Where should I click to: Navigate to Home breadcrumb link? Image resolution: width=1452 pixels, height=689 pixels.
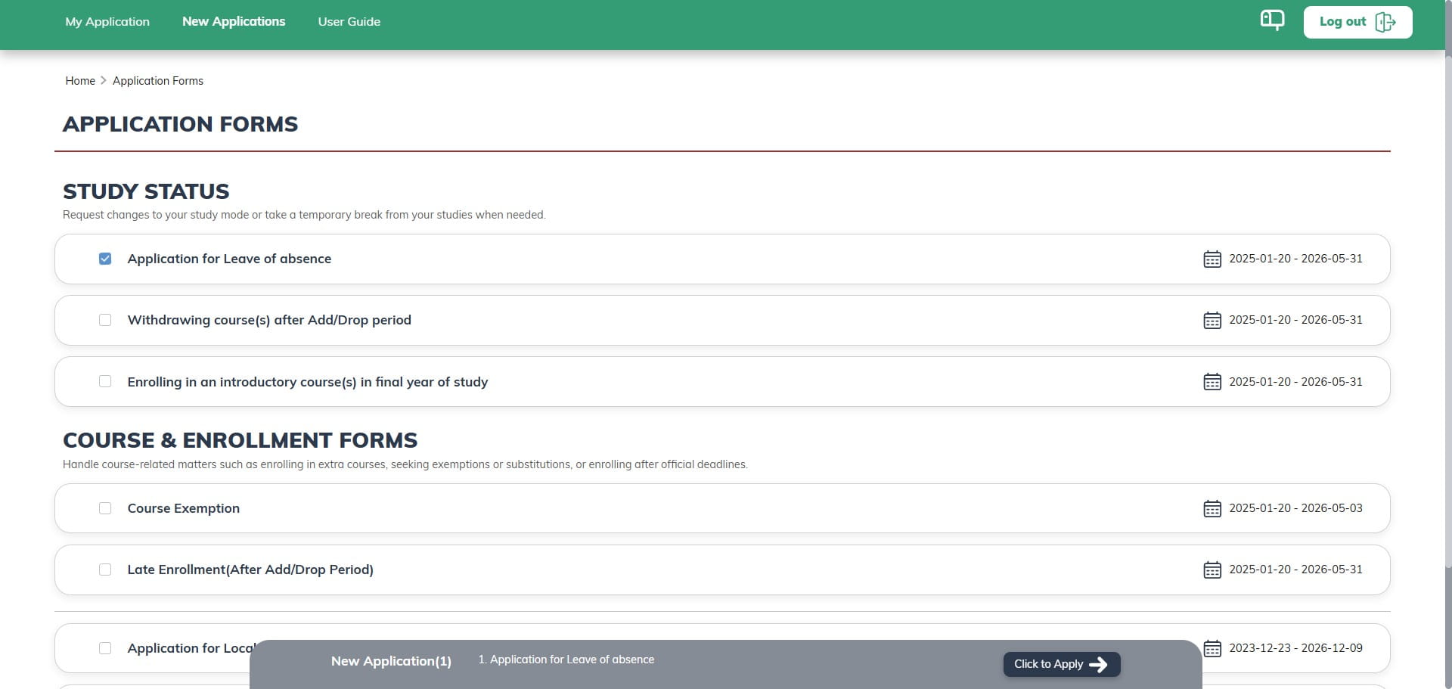click(x=80, y=81)
